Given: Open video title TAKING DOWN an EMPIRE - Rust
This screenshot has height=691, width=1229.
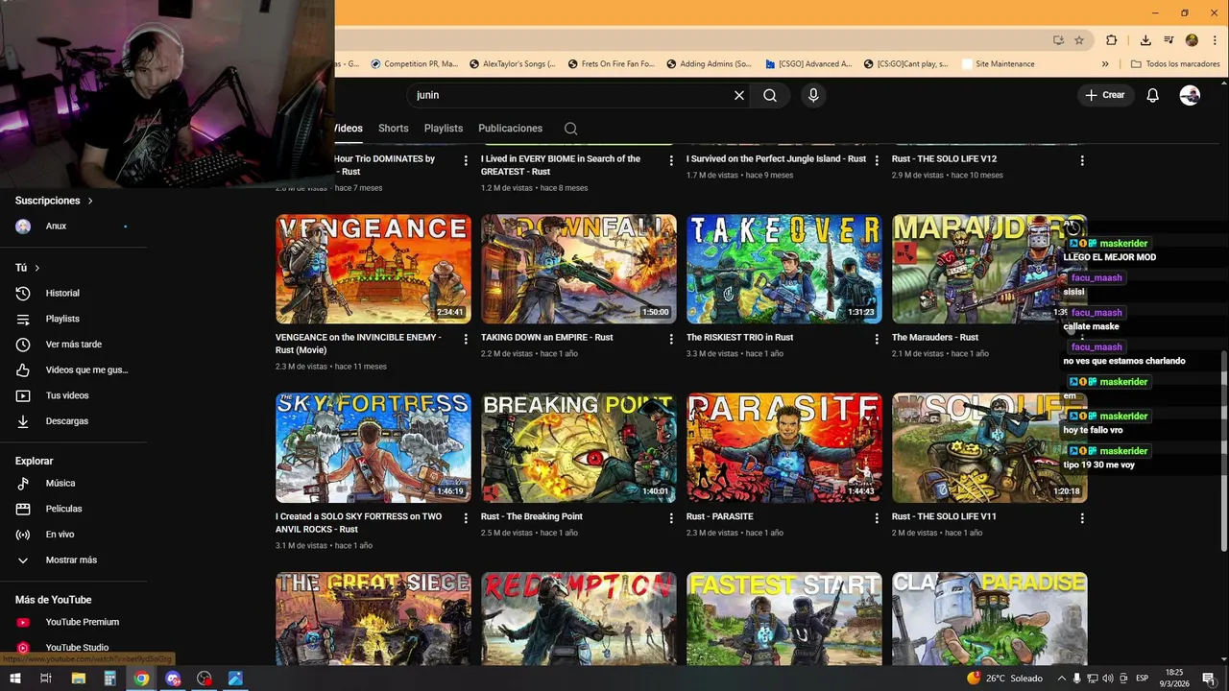Looking at the screenshot, I should pyautogui.click(x=546, y=338).
